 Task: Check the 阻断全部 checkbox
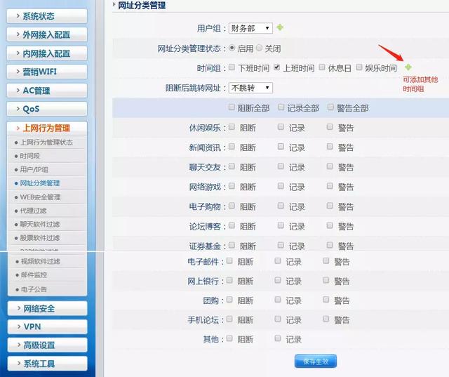click(232, 108)
